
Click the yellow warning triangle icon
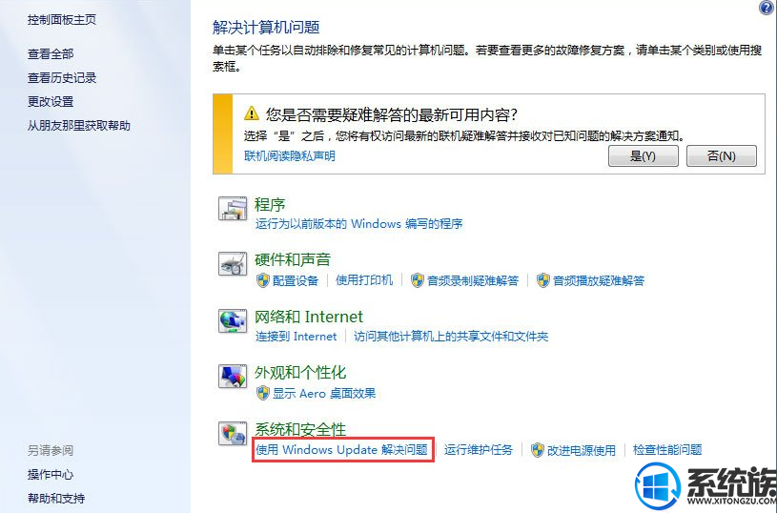tap(252, 113)
